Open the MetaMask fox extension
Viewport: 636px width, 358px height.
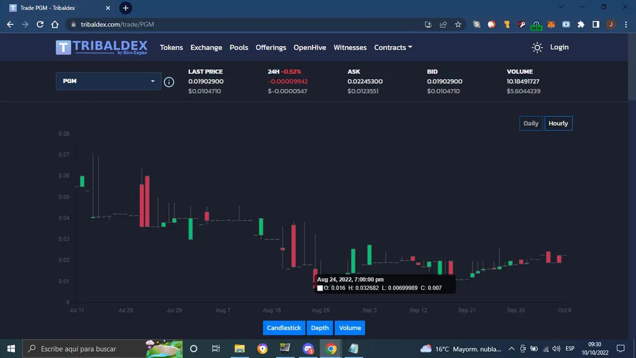coord(551,24)
